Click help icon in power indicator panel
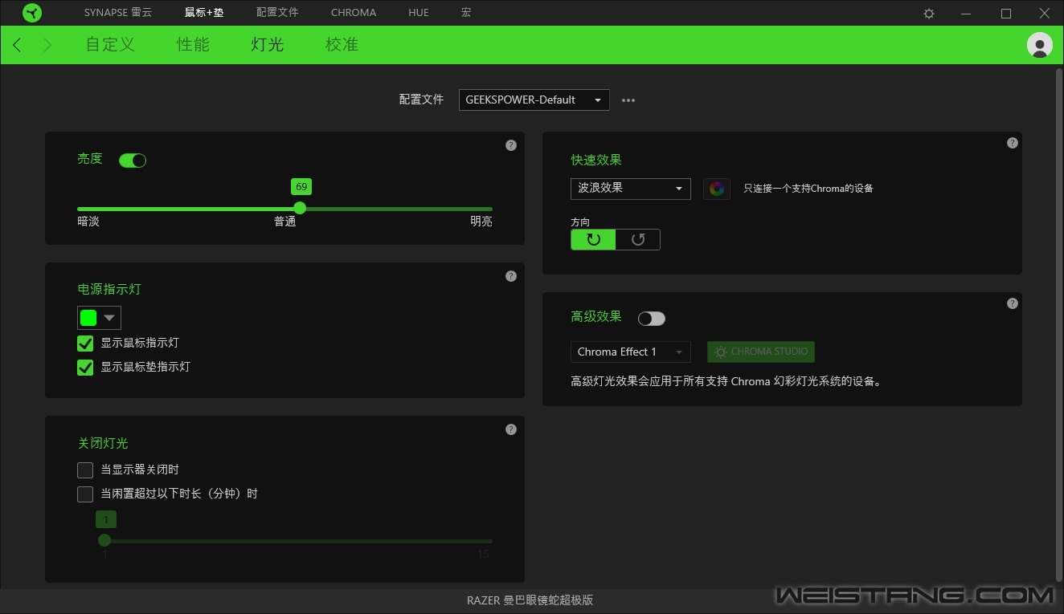The height and width of the screenshot is (614, 1064). 511,276
